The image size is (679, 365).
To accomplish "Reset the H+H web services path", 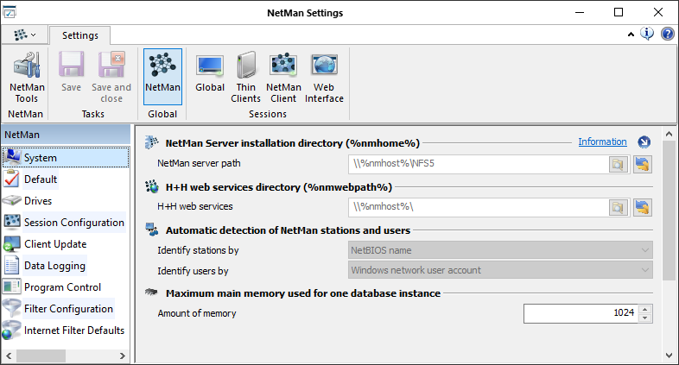I will [642, 207].
